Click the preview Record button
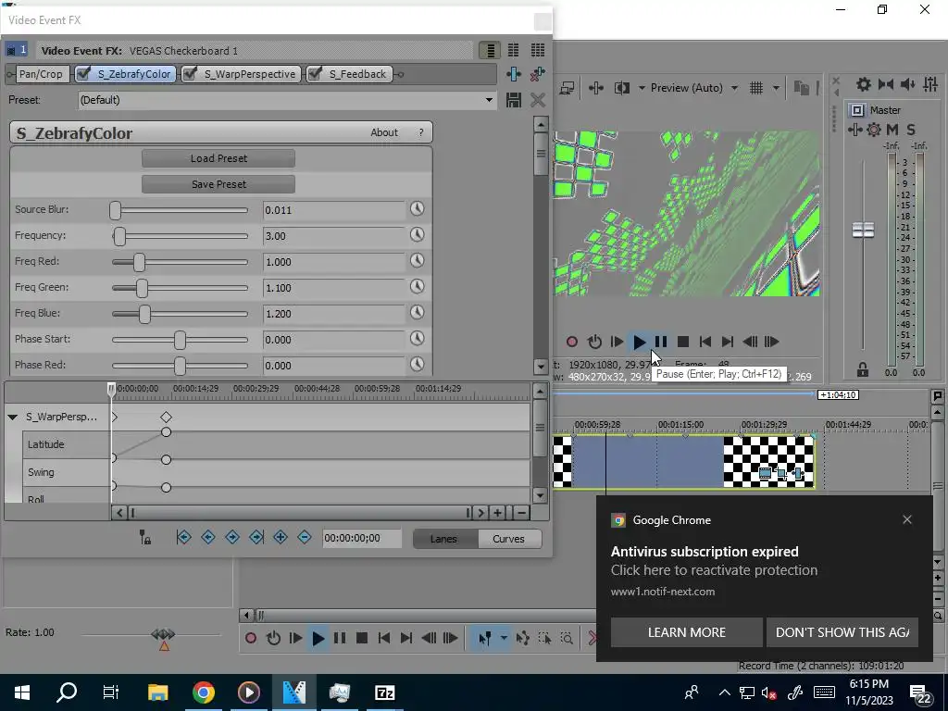The height and width of the screenshot is (711, 948). (x=571, y=343)
